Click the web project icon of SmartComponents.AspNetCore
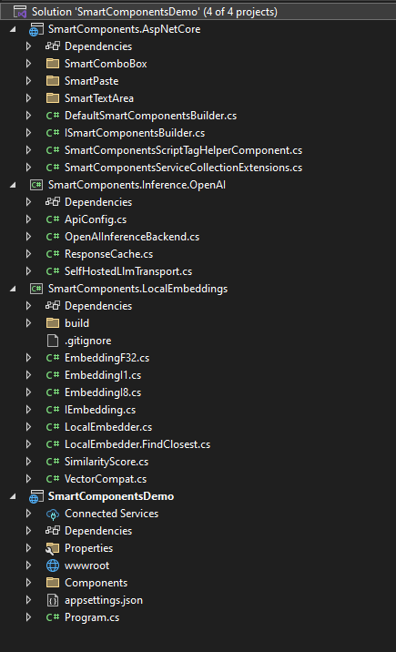The height and width of the screenshot is (652, 396). [36, 29]
